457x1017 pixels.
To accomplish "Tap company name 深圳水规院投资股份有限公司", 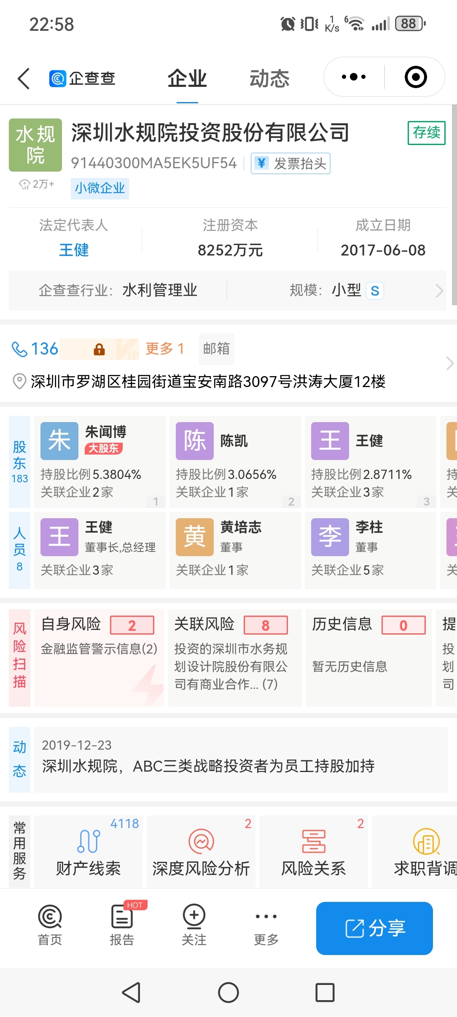I will point(210,133).
